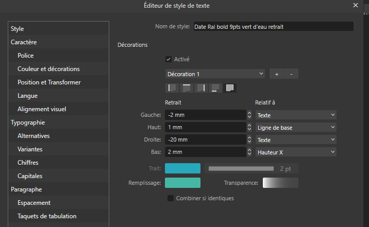
Task: Open the Langue section
Action: (x=58, y=96)
